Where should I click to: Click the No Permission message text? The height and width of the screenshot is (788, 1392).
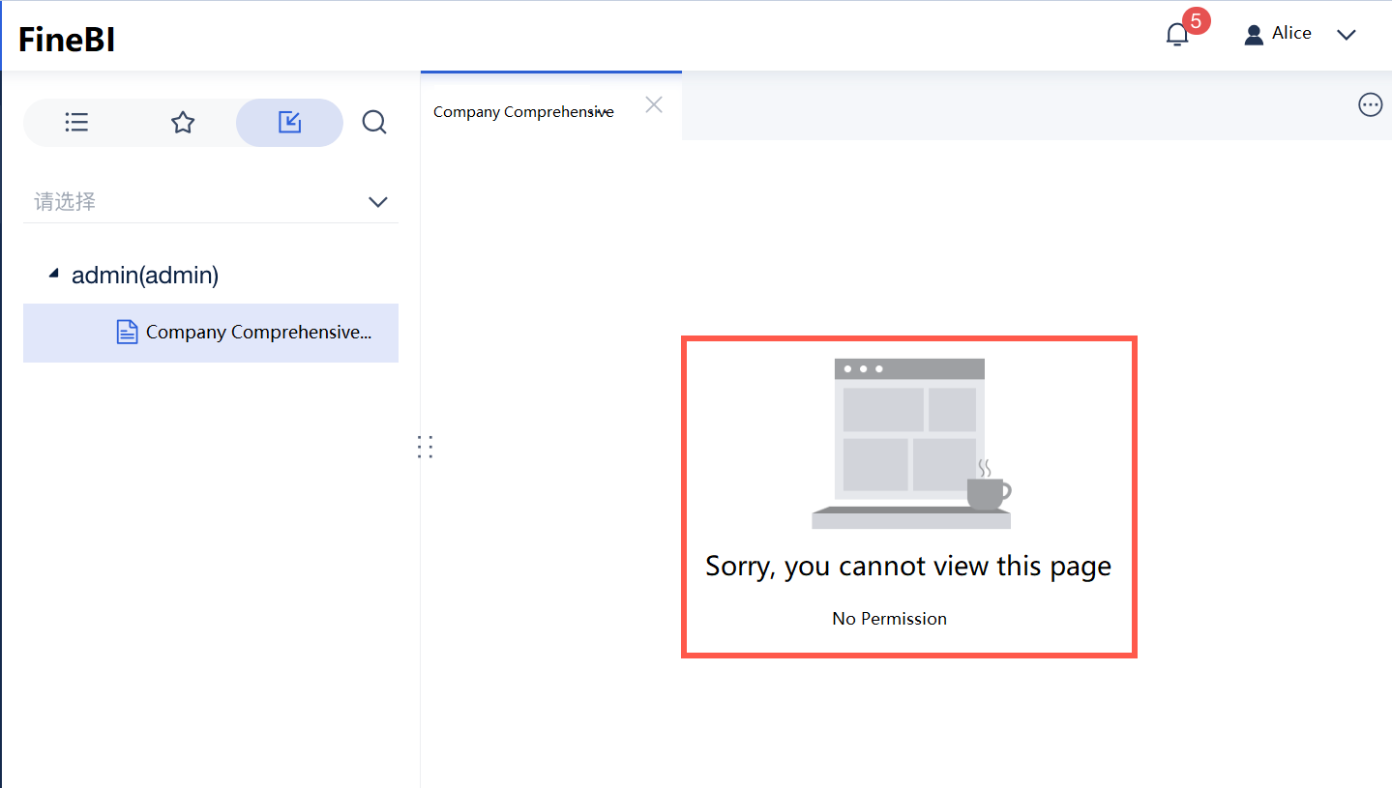(x=889, y=618)
